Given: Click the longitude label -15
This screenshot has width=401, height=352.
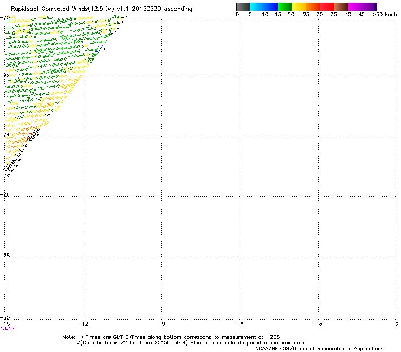Looking at the screenshot, I should (x=5, y=324).
